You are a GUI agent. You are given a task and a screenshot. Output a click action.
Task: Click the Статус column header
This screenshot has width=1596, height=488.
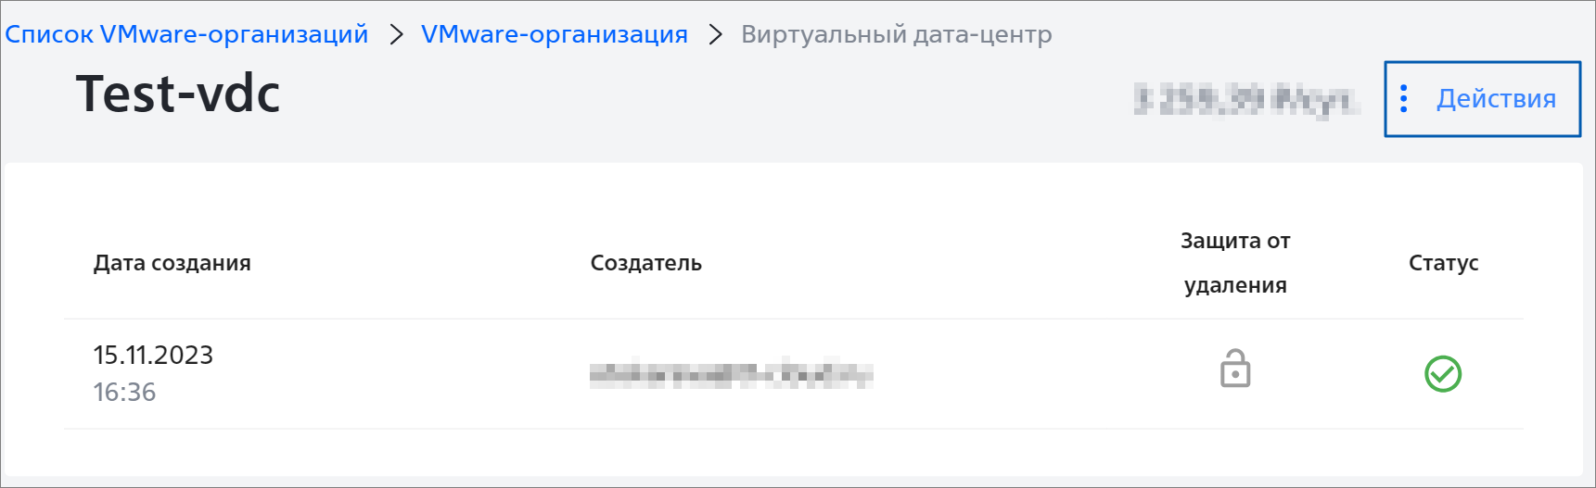(1443, 263)
